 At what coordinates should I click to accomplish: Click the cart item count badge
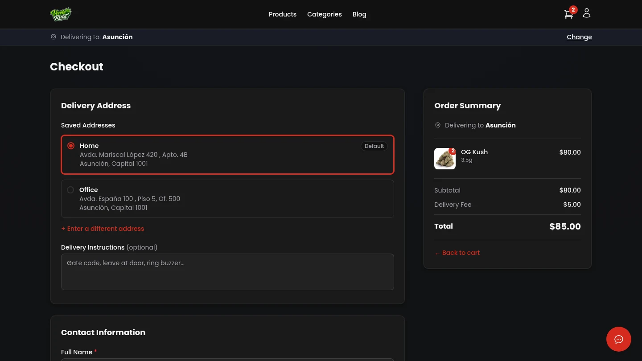pos(573,9)
